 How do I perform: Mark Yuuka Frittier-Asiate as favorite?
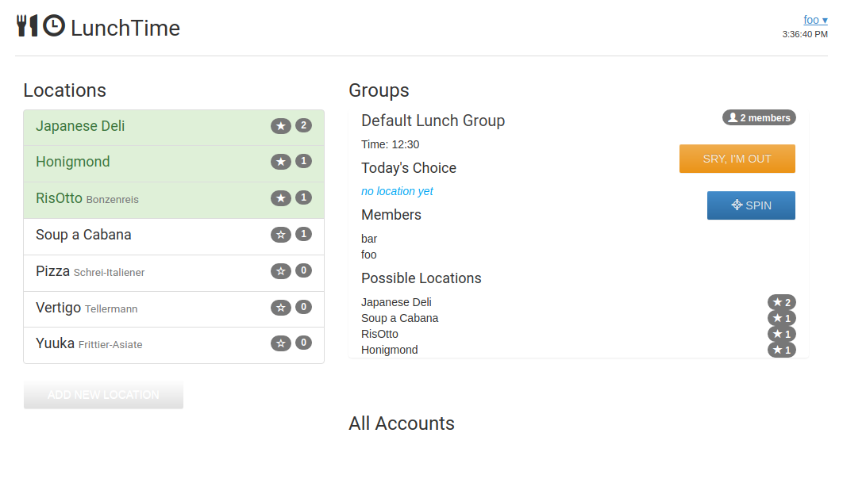281,343
